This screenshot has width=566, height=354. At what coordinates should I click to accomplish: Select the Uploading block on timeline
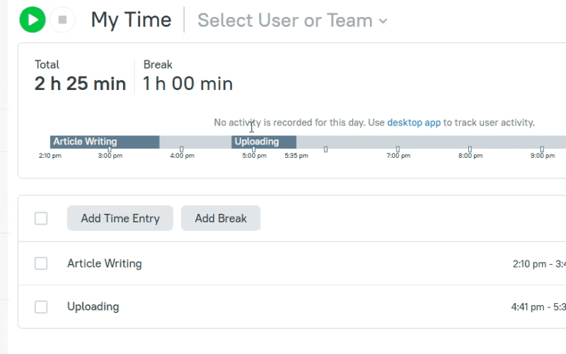264,142
